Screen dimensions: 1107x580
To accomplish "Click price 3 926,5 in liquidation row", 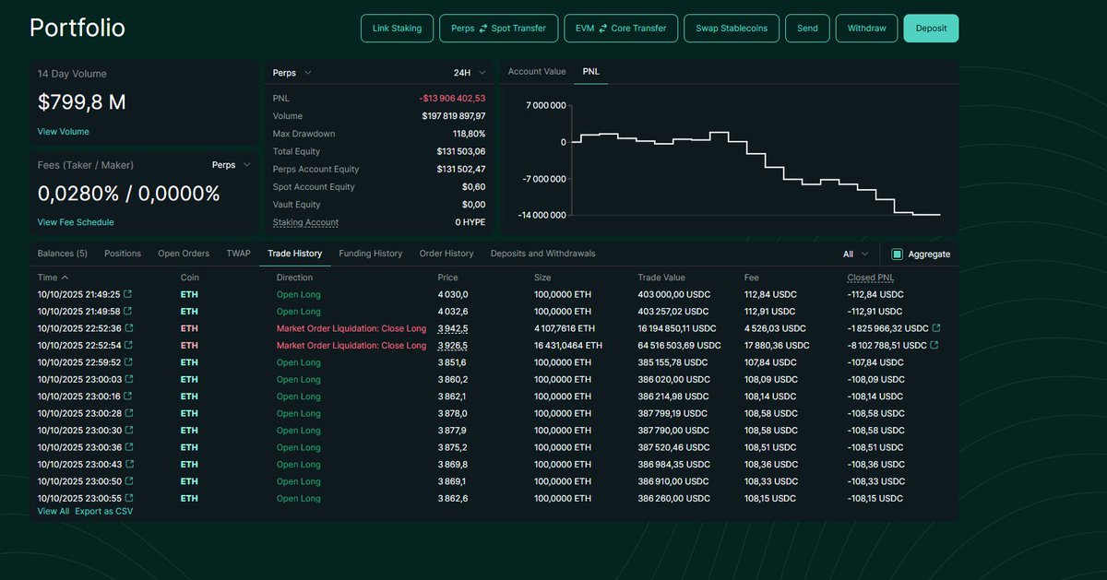I will [x=452, y=345].
